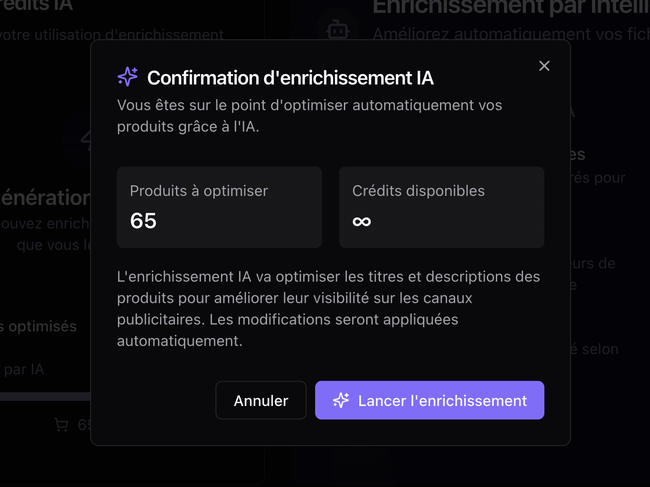The height and width of the screenshot is (487, 650).
Task: Click the Améliorez automatiquement text behind dialog
Action: pos(511,34)
